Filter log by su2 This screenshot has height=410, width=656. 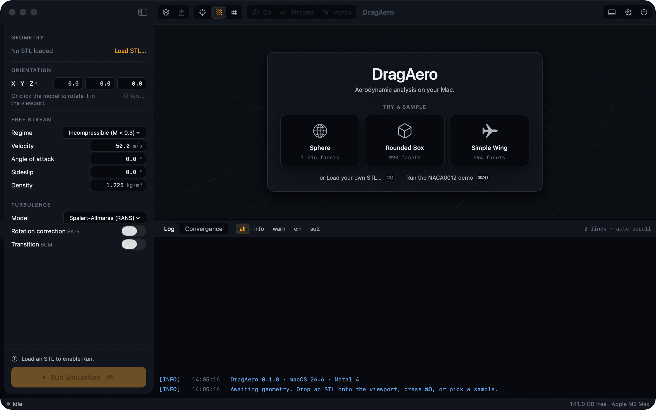tap(315, 229)
